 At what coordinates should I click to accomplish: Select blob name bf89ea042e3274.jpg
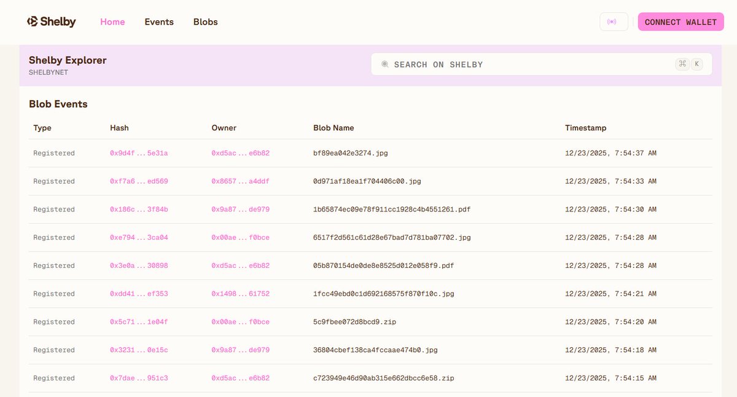(x=351, y=153)
